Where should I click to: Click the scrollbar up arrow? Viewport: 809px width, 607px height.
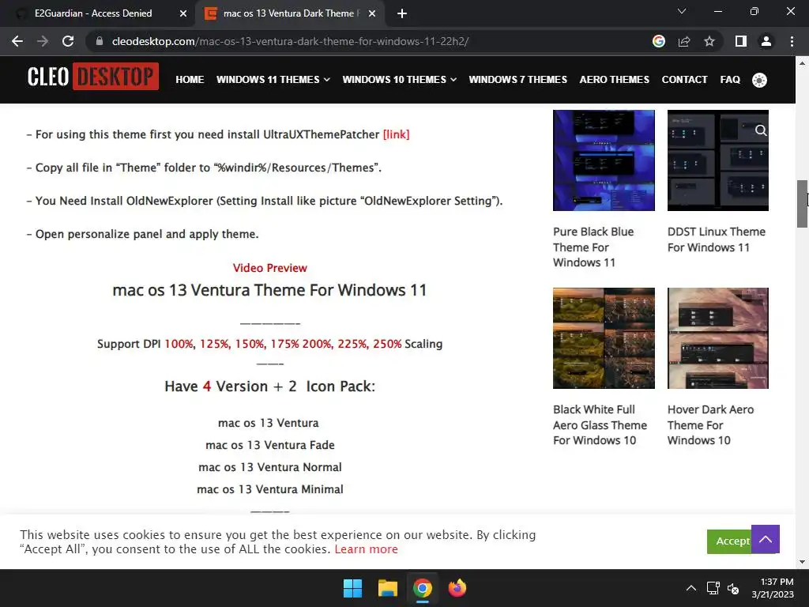(x=802, y=63)
